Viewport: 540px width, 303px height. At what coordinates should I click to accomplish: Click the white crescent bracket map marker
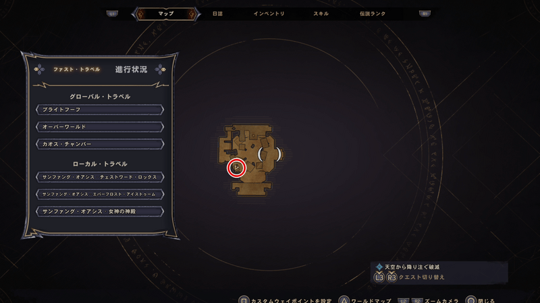coord(269,154)
